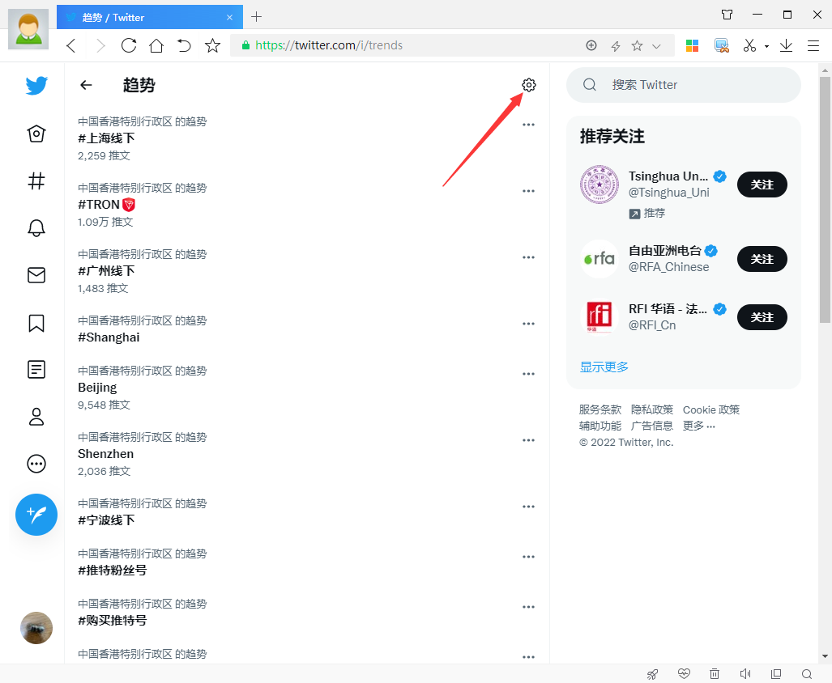This screenshot has width=832, height=683.
Task: Toggle the sound icon in status bar
Action: click(x=745, y=673)
